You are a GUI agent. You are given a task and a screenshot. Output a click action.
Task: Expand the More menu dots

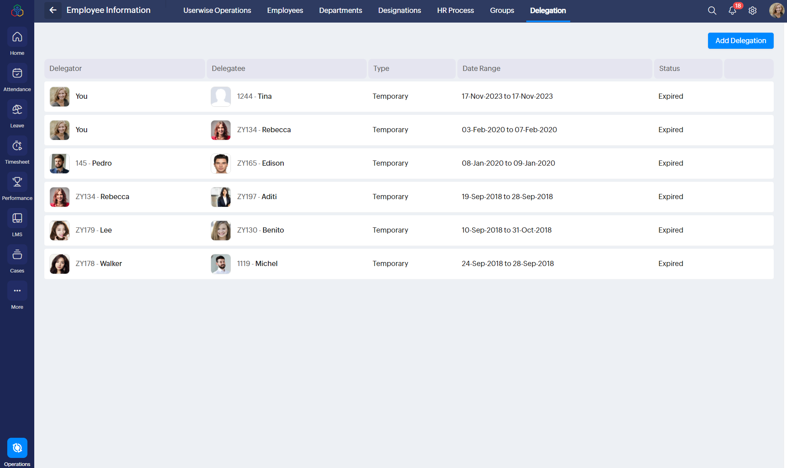coord(17,291)
